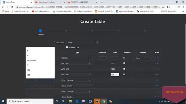186x104 pixels.
Task: Switch to Chrome on taskbar
Action: [x=103, y=101]
